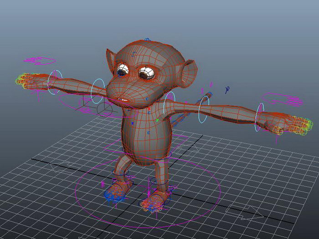Select the red marker at the neck base
The width and height of the screenshot is (319, 239).
click(149, 109)
